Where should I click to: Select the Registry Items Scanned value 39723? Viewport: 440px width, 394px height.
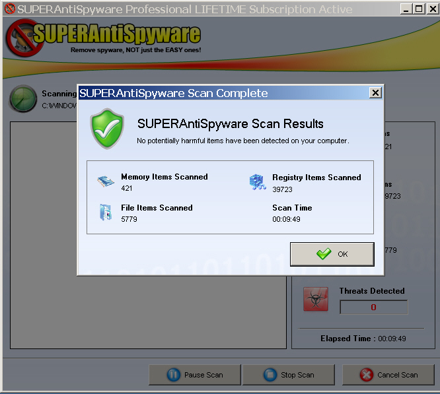click(282, 189)
